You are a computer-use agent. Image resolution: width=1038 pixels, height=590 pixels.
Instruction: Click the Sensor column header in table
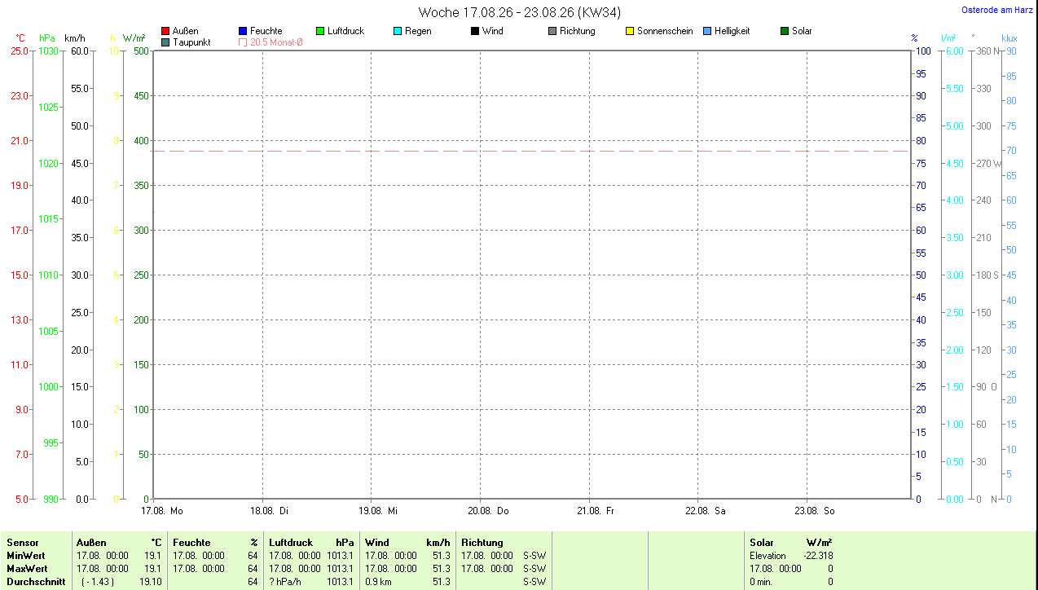click(22, 543)
